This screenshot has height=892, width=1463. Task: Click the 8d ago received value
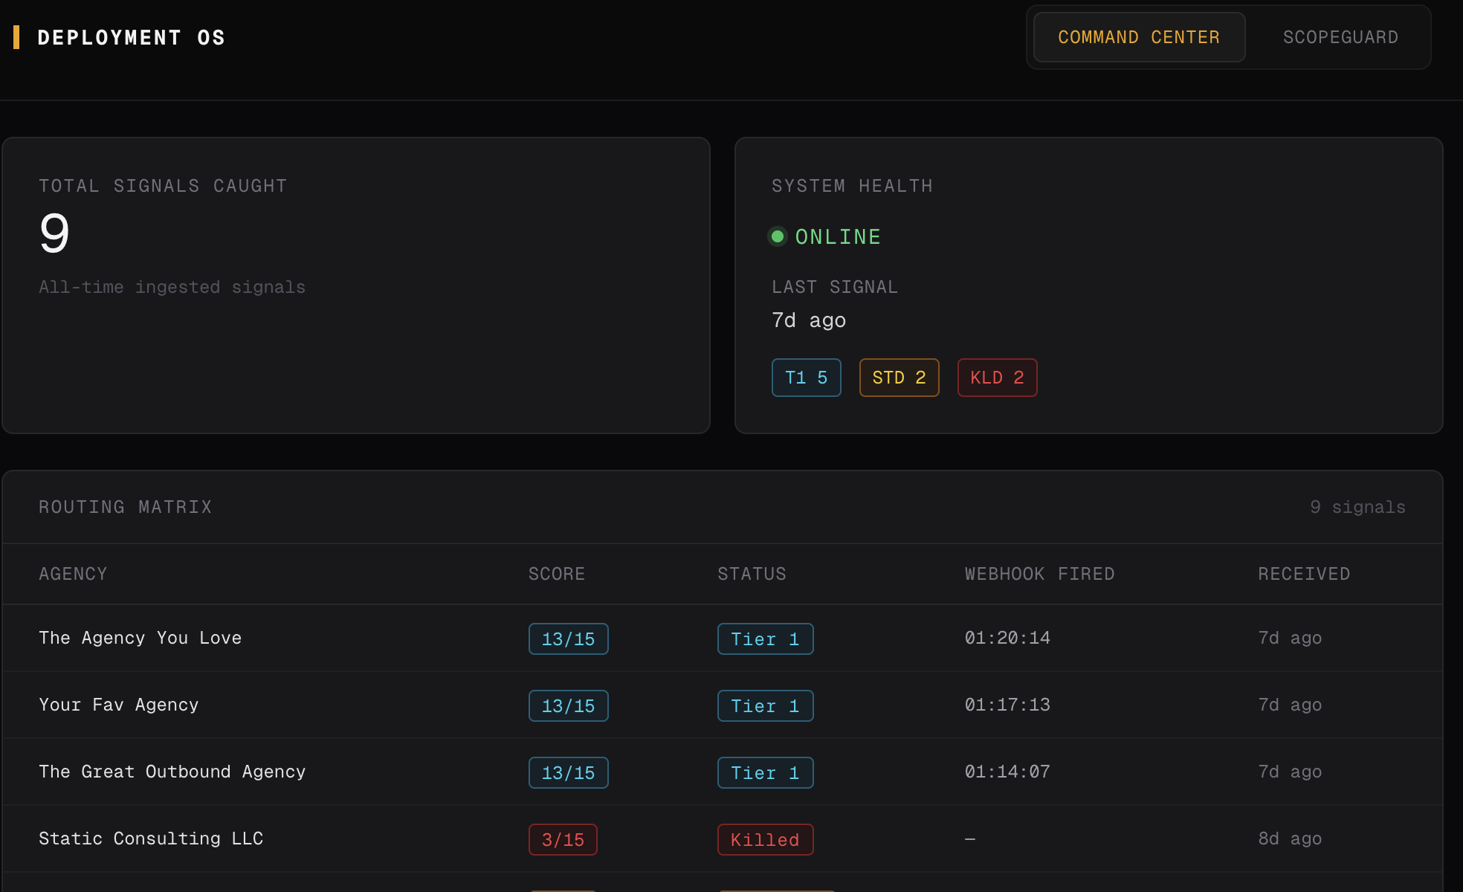tap(1290, 838)
